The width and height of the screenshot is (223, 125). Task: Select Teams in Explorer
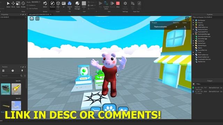(x=200, y=48)
